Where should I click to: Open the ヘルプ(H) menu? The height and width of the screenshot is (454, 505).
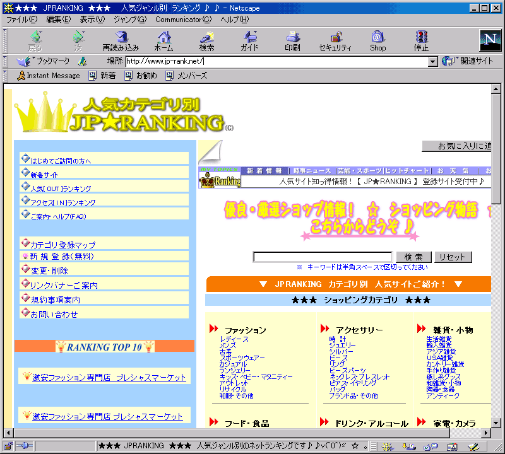click(x=235, y=20)
